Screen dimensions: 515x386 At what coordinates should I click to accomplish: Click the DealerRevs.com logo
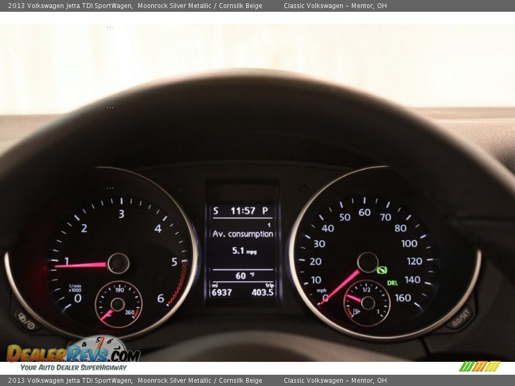pos(73,354)
